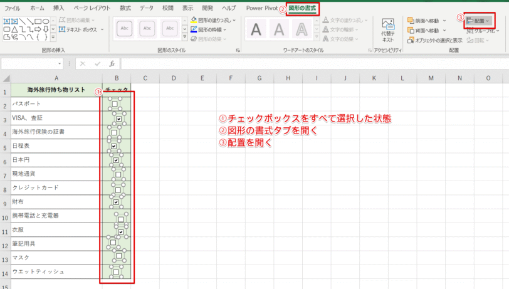Switch to the 数式 tab
Image resolution: width=509 pixels, height=289 pixels.
(x=125, y=8)
